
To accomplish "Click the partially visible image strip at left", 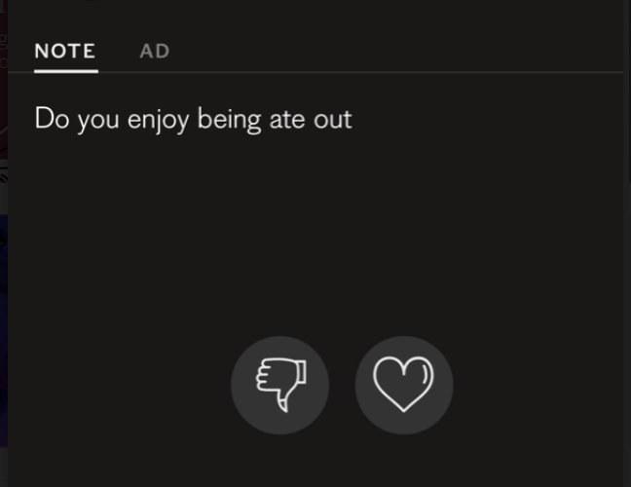I will (4, 91).
